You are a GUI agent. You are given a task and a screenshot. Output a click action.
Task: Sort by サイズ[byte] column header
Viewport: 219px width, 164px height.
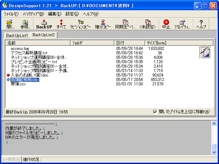[179, 43]
